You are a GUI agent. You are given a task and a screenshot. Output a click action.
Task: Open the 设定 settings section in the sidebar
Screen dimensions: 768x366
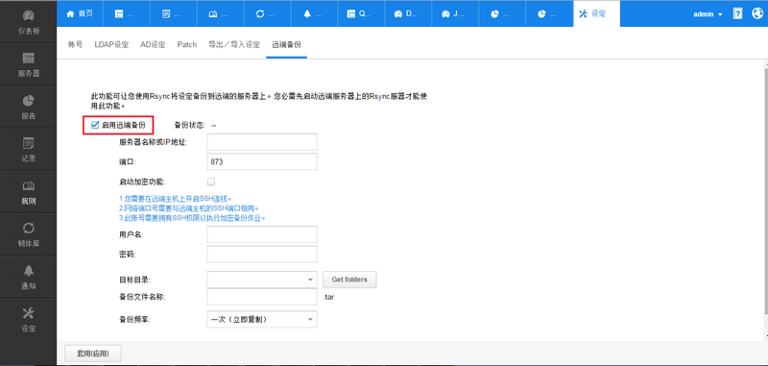tap(29, 320)
